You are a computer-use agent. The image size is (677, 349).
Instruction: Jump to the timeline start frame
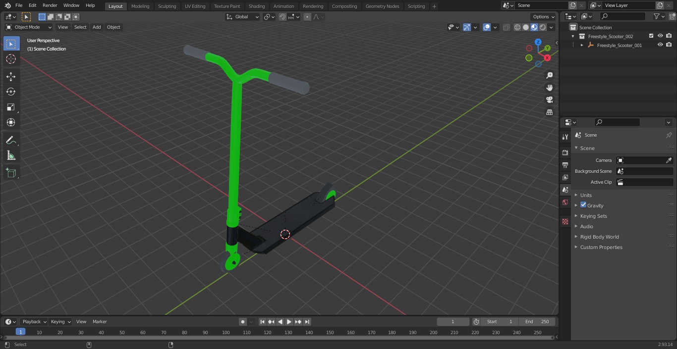(262, 322)
